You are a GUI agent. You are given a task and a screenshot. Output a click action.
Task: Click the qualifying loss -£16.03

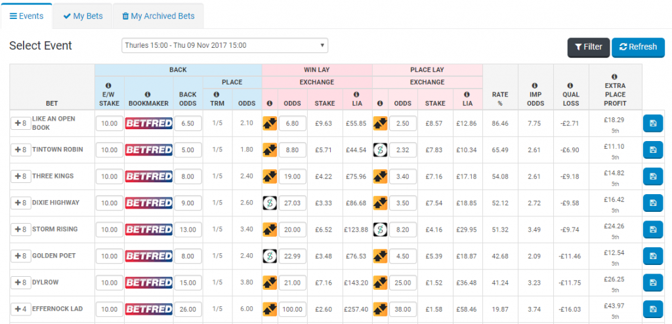pyautogui.click(x=571, y=310)
